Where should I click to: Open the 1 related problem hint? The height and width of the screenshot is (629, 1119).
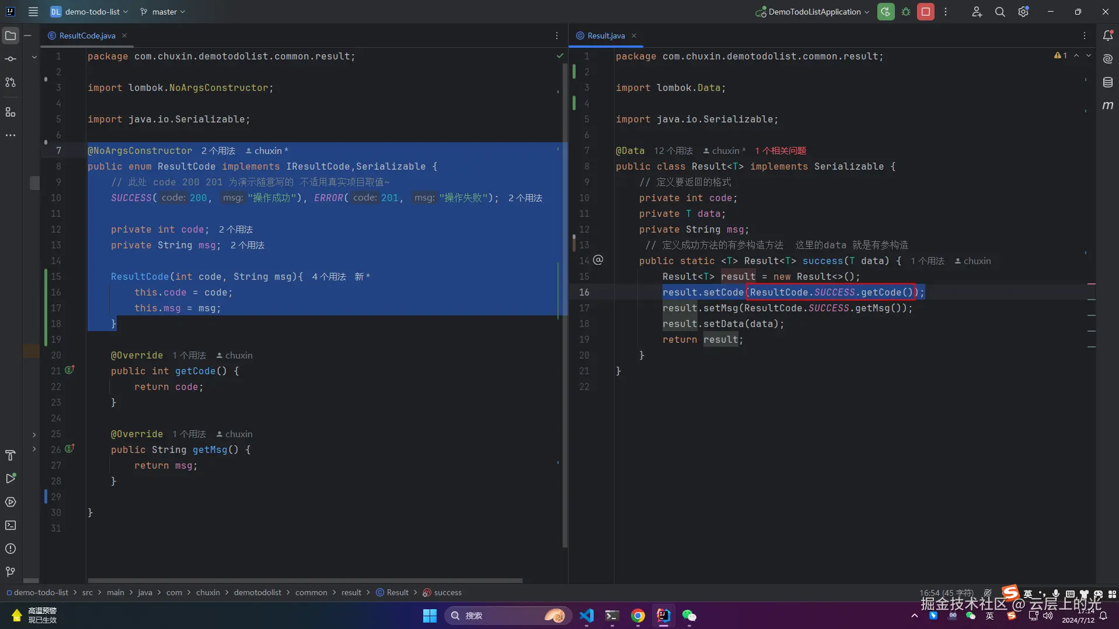[x=780, y=151]
